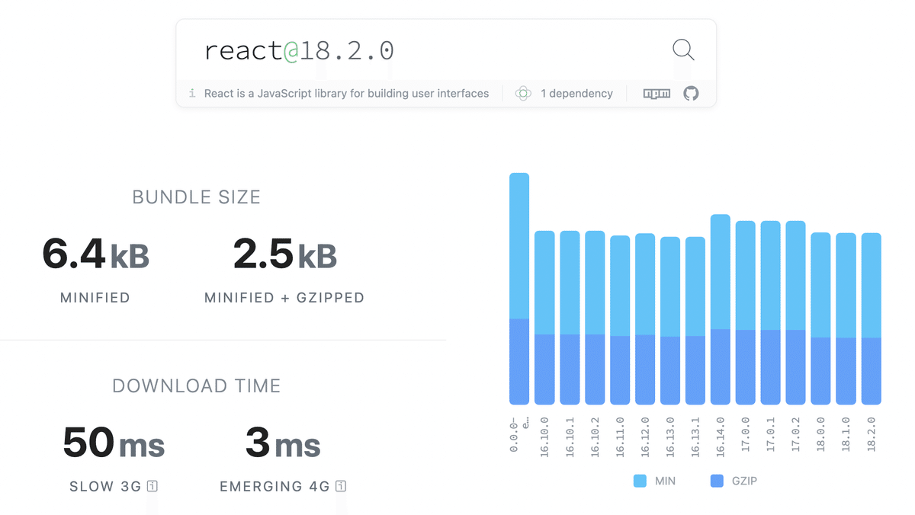Click the 6.4 kB minified value
The height and width of the screenshot is (515, 915).
click(x=95, y=254)
